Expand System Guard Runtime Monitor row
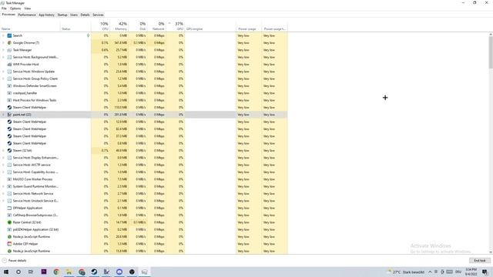The width and height of the screenshot is (493, 277). pos(3,186)
